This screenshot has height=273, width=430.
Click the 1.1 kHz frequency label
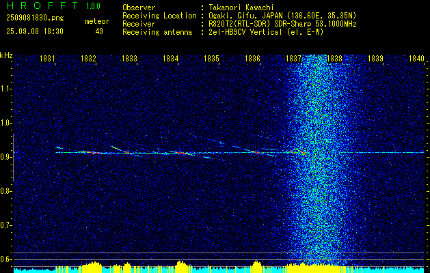5,89
